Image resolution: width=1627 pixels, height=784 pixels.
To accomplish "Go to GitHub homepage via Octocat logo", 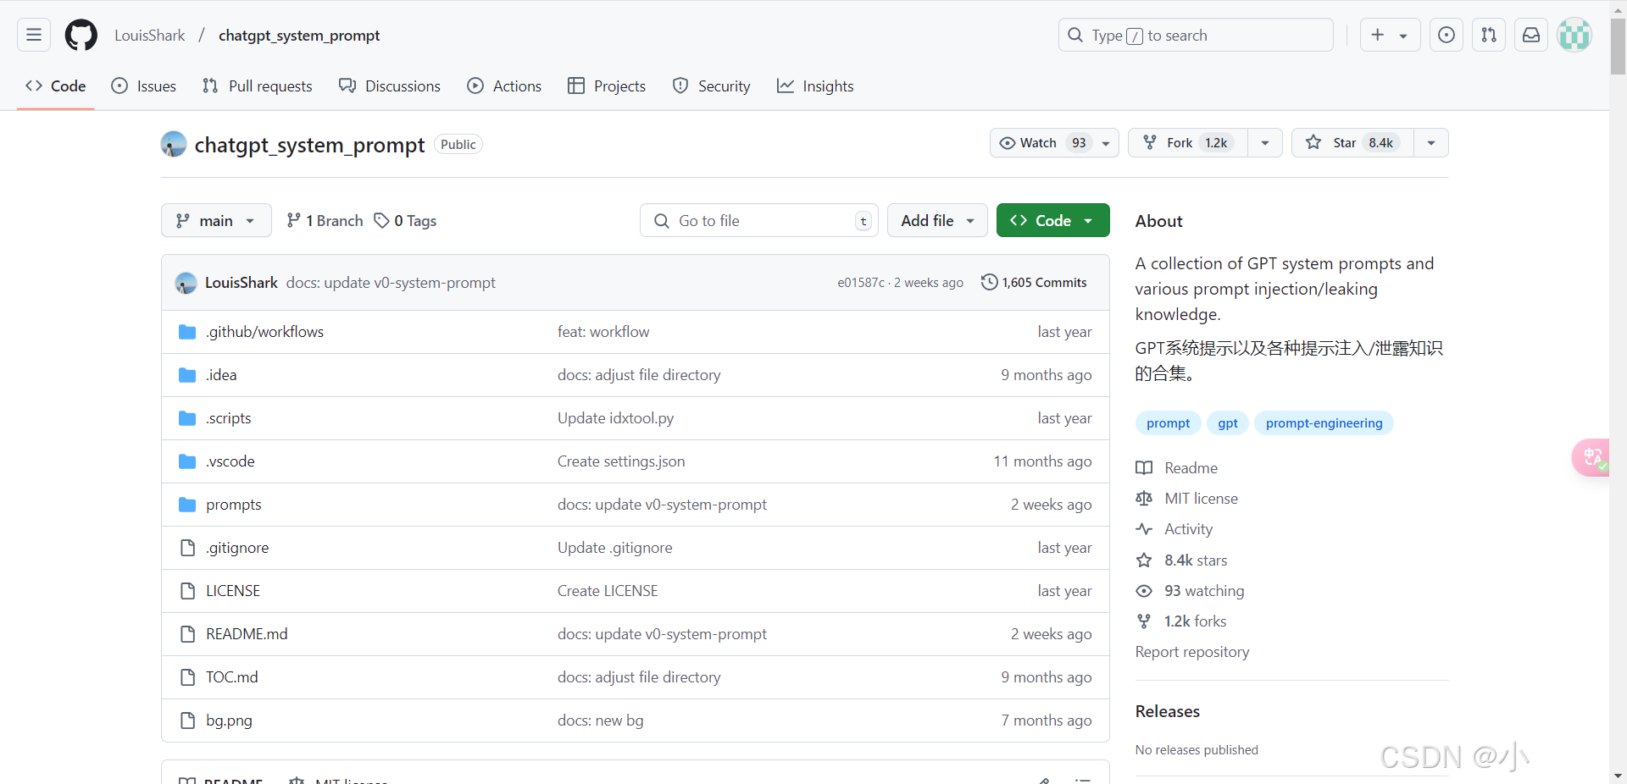I will 81,35.
